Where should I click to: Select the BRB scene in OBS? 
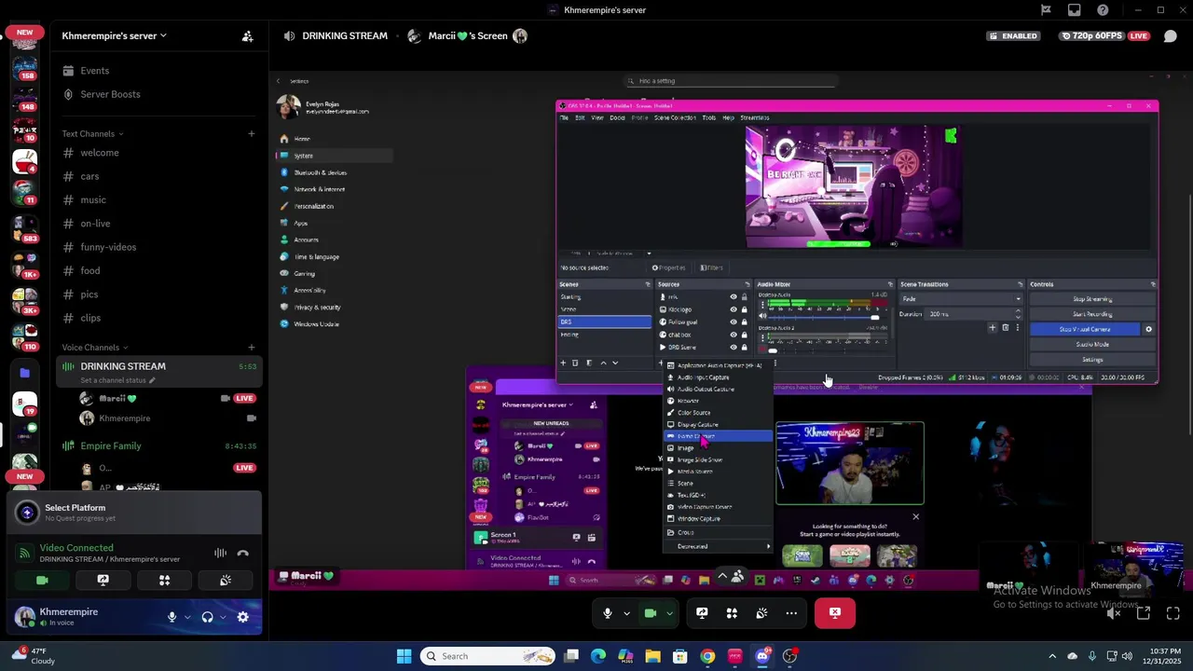605,322
